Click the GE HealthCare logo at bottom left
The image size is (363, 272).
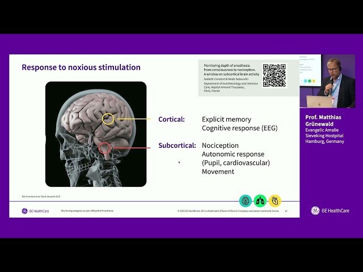tap(35, 211)
